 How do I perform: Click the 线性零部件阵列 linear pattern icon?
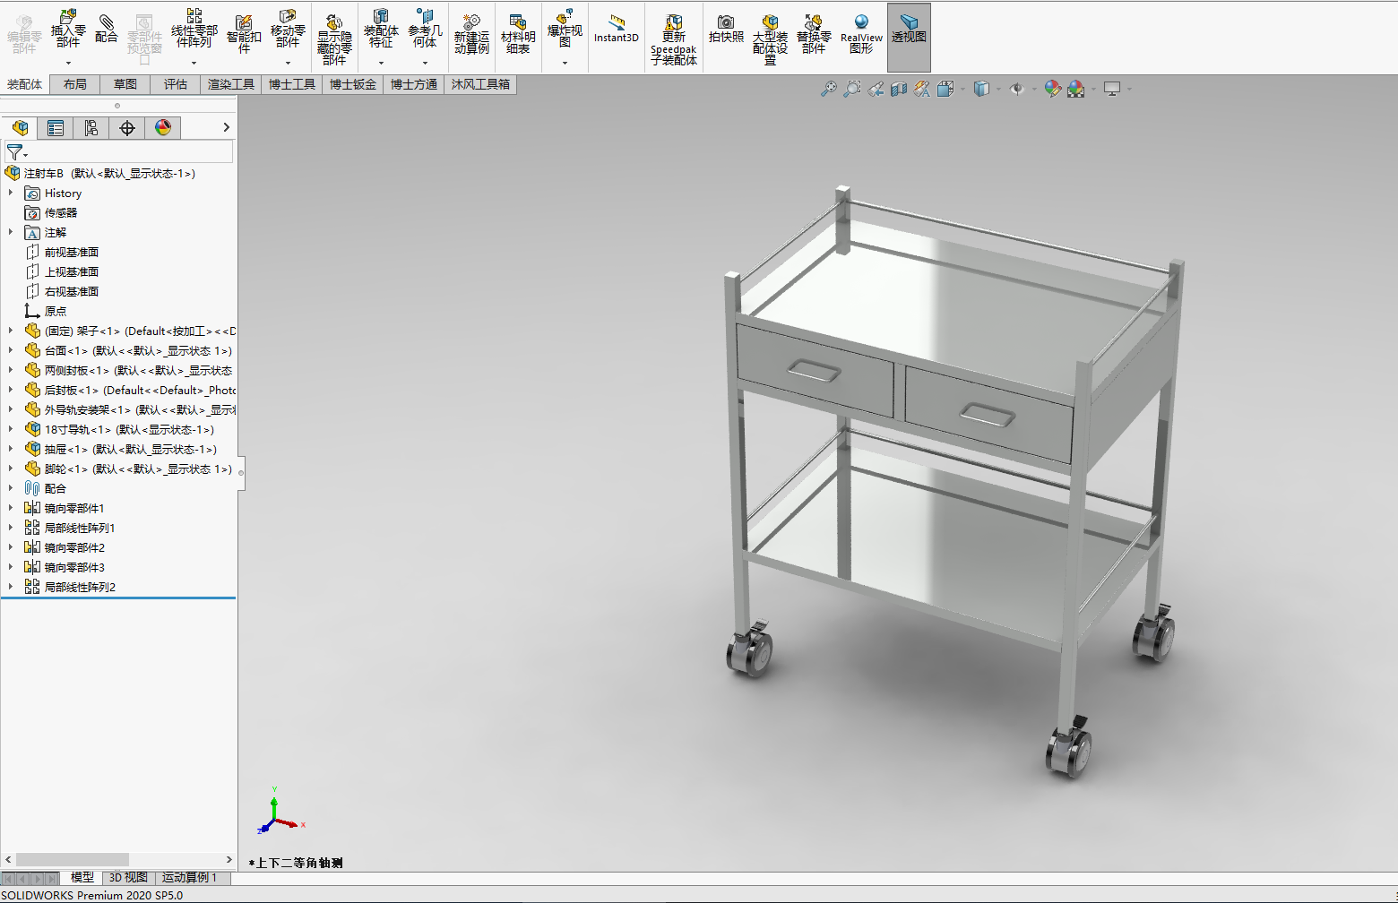pos(194,29)
